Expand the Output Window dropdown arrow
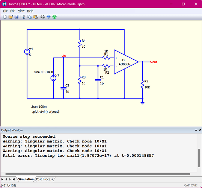 196,130
